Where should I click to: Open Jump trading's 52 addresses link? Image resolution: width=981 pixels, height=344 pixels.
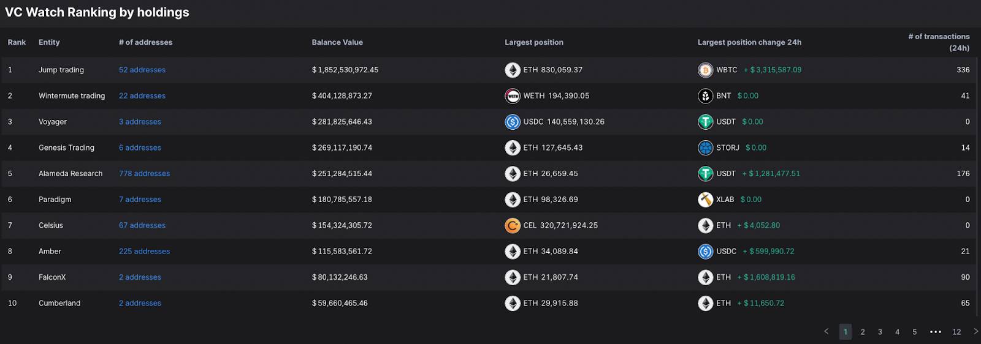142,70
